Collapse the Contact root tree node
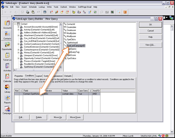Image resolution: width=175 pixels, height=138 pixels. [x=15, y=24]
